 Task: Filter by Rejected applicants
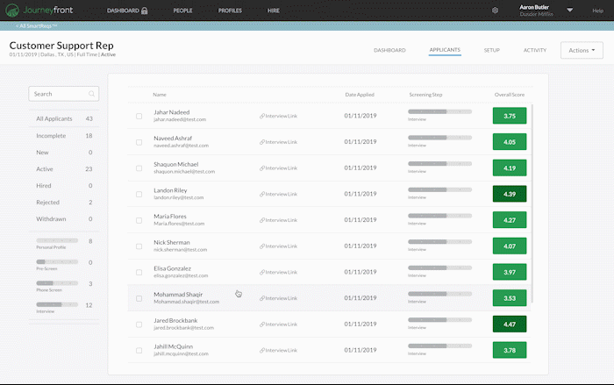point(64,202)
